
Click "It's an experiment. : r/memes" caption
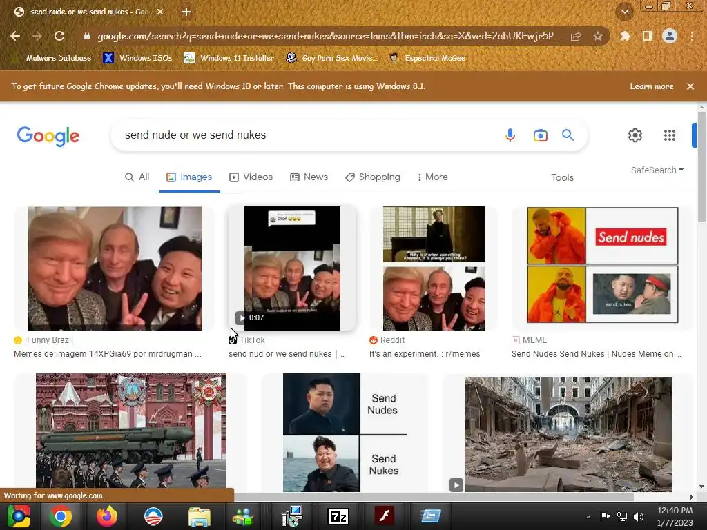click(x=425, y=354)
